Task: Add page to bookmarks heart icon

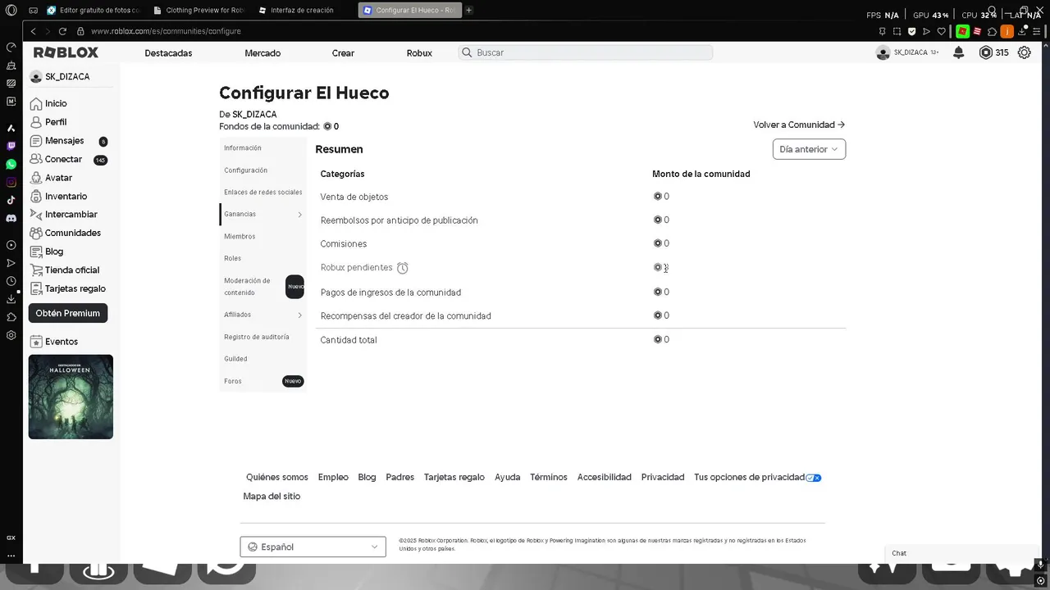Action: click(941, 31)
